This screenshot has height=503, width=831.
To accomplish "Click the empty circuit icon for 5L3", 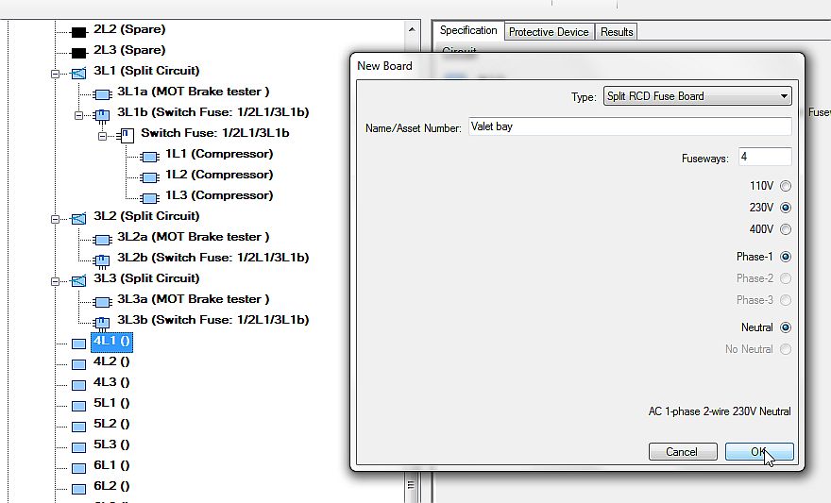I will [78, 447].
